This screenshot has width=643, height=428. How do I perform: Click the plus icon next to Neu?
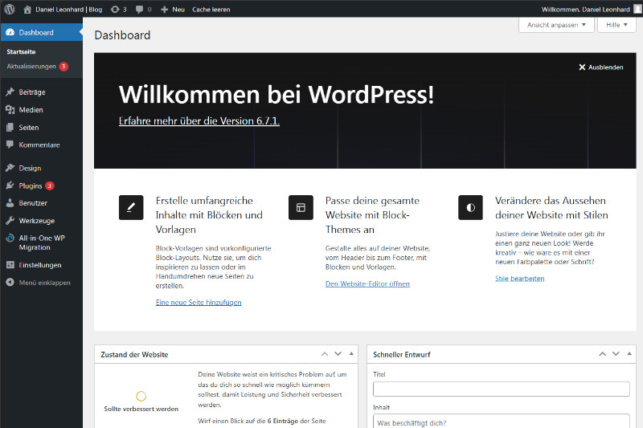point(165,10)
